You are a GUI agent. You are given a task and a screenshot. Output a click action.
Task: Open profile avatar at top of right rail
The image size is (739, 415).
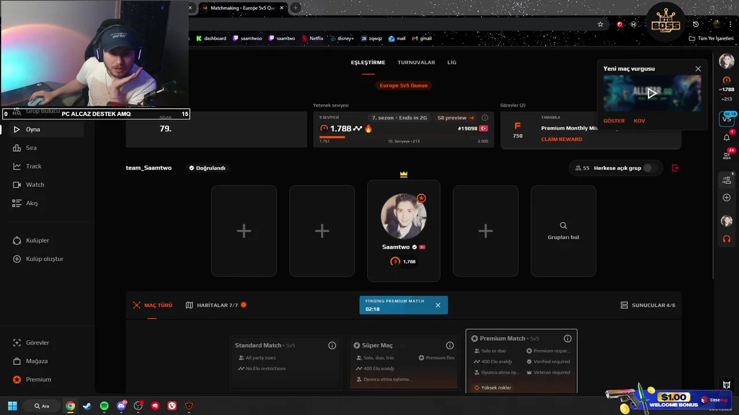726,61
